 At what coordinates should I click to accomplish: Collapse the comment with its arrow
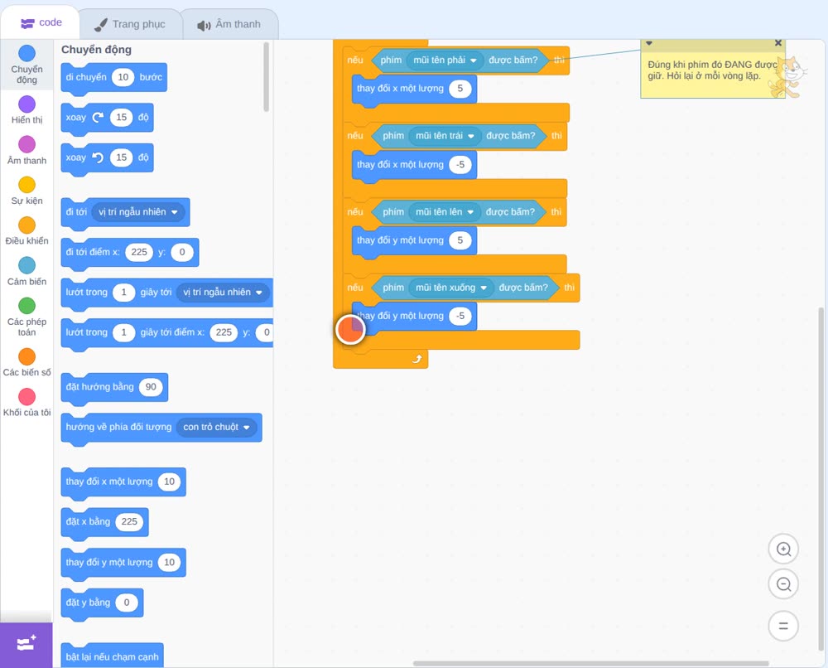[649, 43]
